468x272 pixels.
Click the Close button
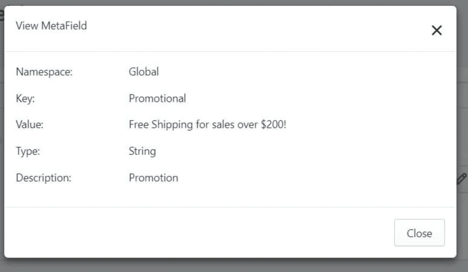(x=419, y=233)
